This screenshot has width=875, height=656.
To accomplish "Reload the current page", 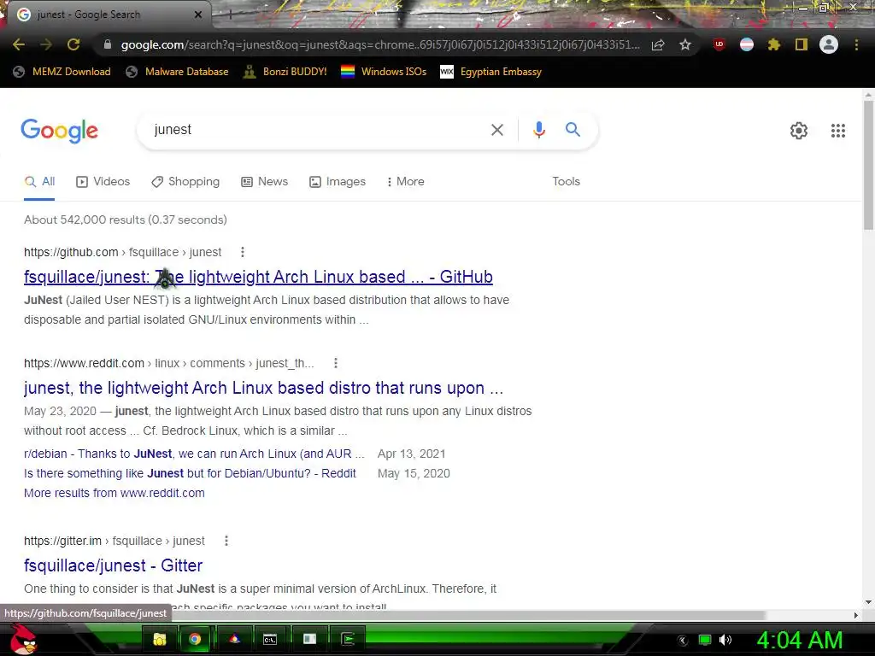I will coord(73,44).
